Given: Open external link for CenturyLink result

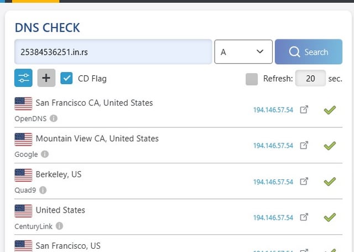Looking at the screenshot, I should point(304,218).
